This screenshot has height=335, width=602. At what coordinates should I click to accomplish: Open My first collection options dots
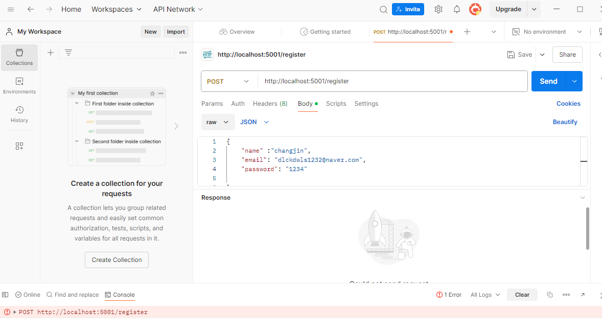click(x=161, y=93)
